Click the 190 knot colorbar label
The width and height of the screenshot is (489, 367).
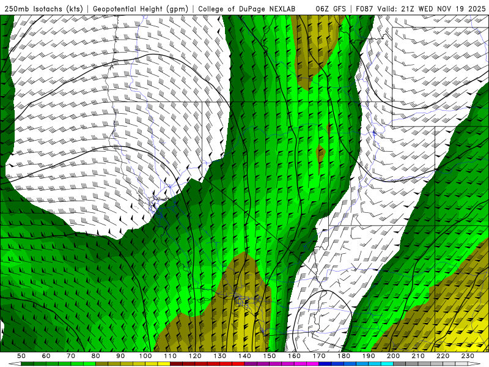(x=369, y=356)
